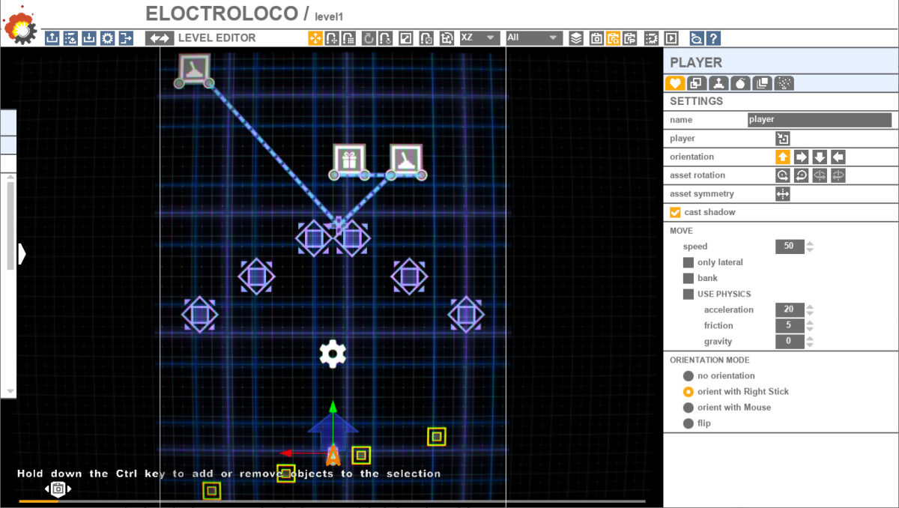Click the asset symmetry button
The image size is (899, 508).
(784, 193)
